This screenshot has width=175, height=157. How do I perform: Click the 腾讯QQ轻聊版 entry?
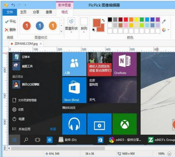point(26,84)
